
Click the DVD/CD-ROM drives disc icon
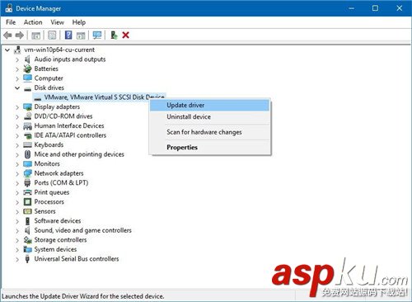[x=27, y=116]
